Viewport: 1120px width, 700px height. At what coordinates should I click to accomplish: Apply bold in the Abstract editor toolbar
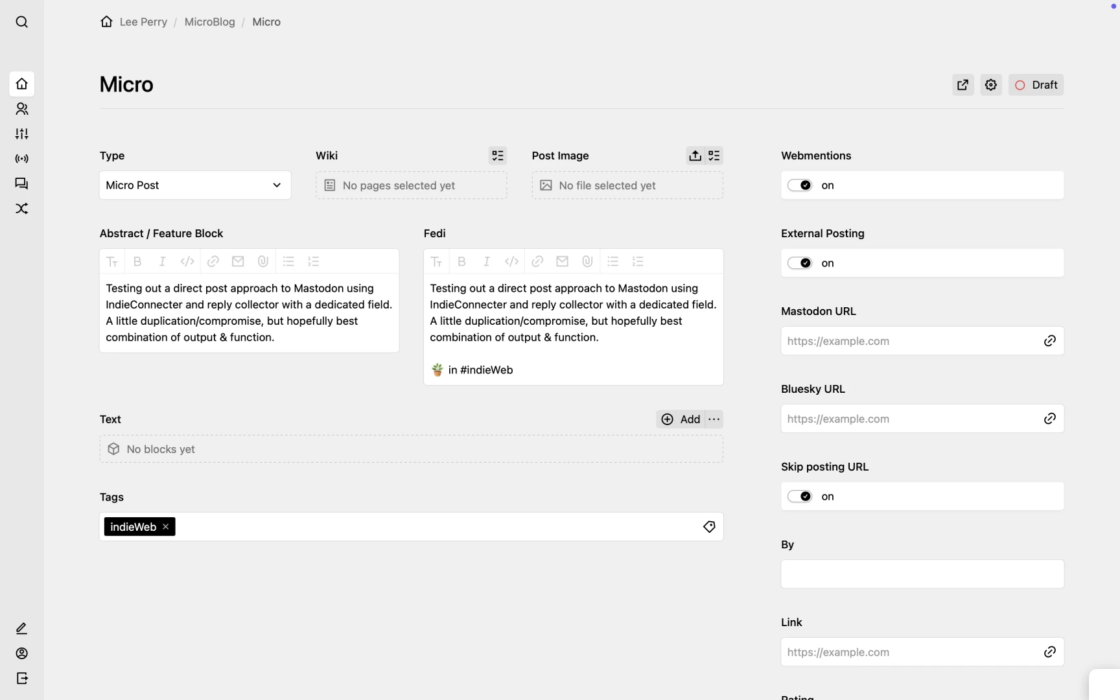(137, 261)
